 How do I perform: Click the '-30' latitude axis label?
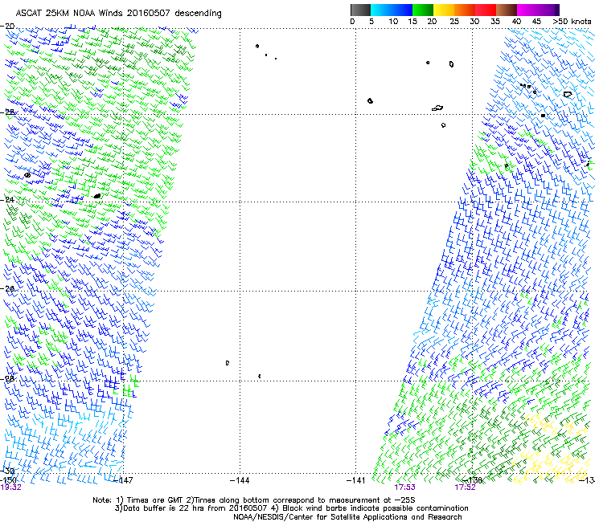(7, 471)
